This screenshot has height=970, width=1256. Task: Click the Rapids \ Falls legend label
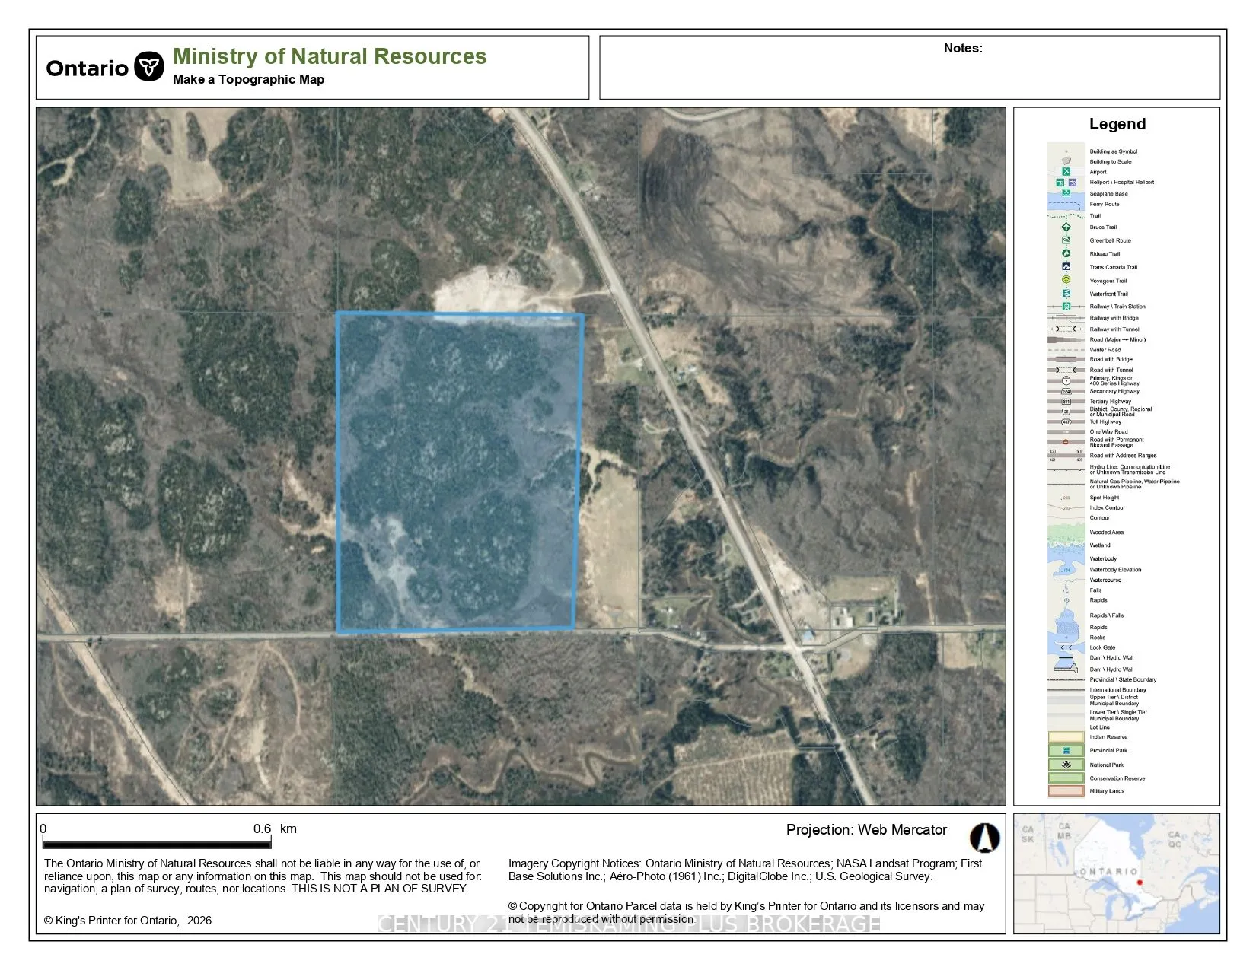(1106, 615)
